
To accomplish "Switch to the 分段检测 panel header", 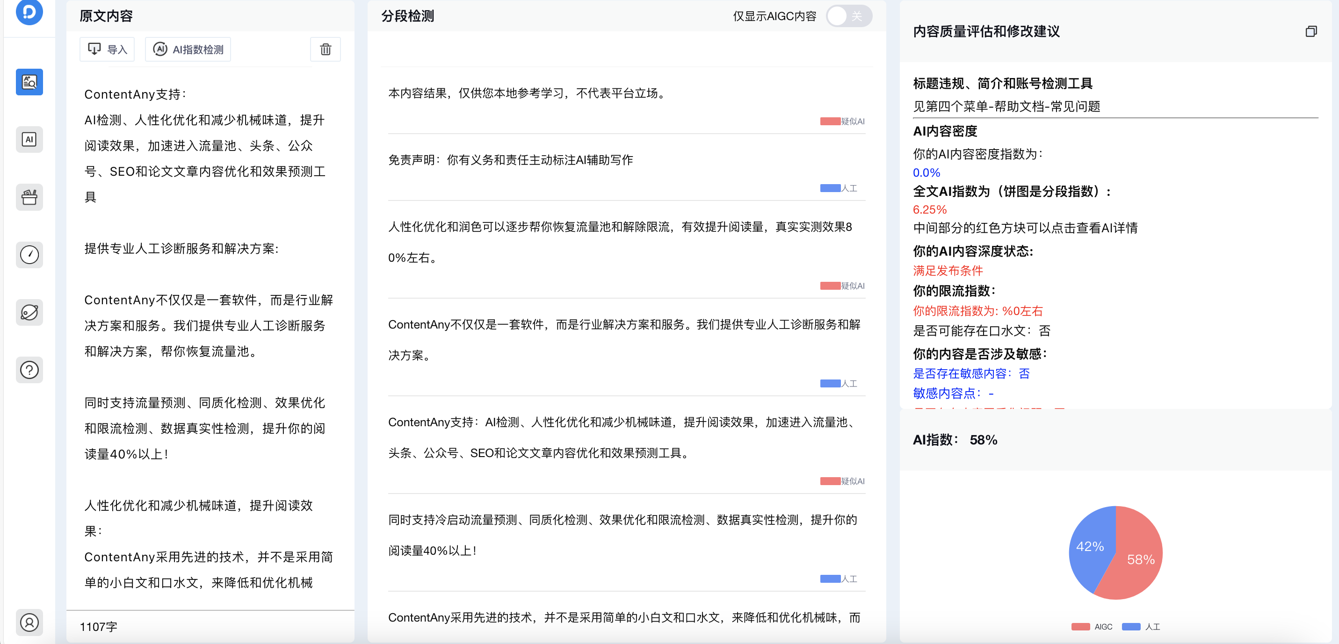I will click(x=408, y=15).
